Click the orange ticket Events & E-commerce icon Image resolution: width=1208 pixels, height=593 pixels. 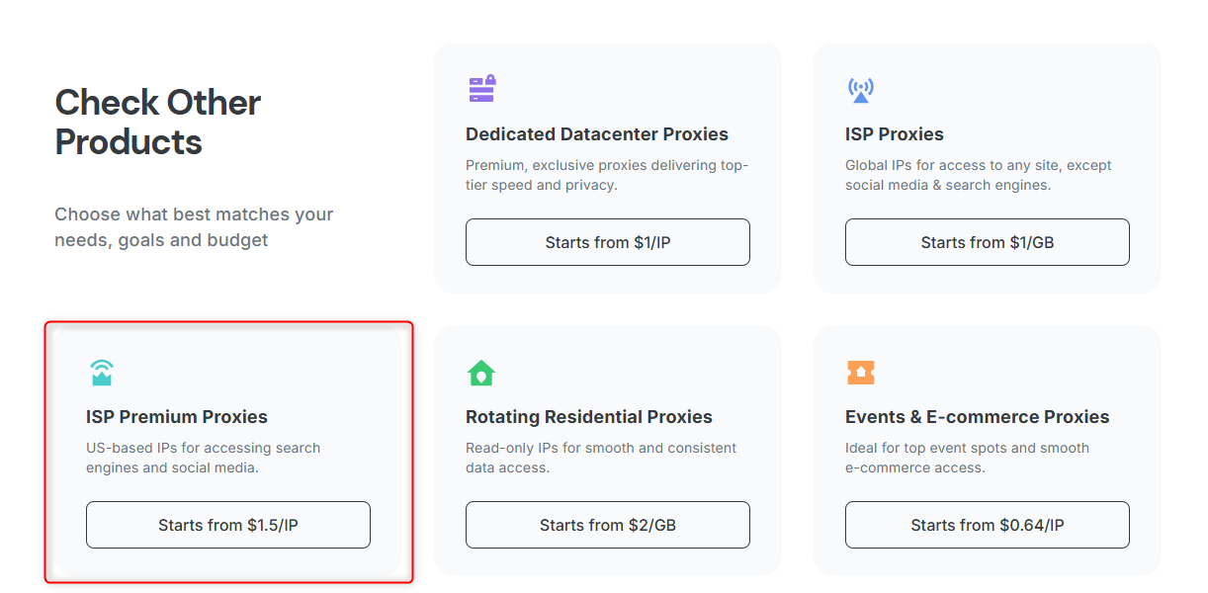click(861, 373)
